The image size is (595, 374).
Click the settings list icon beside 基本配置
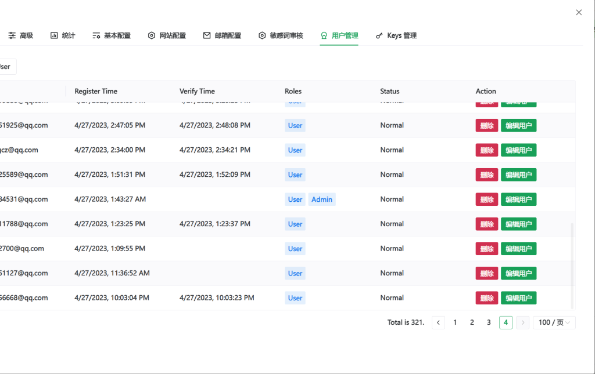click(96, 35)
